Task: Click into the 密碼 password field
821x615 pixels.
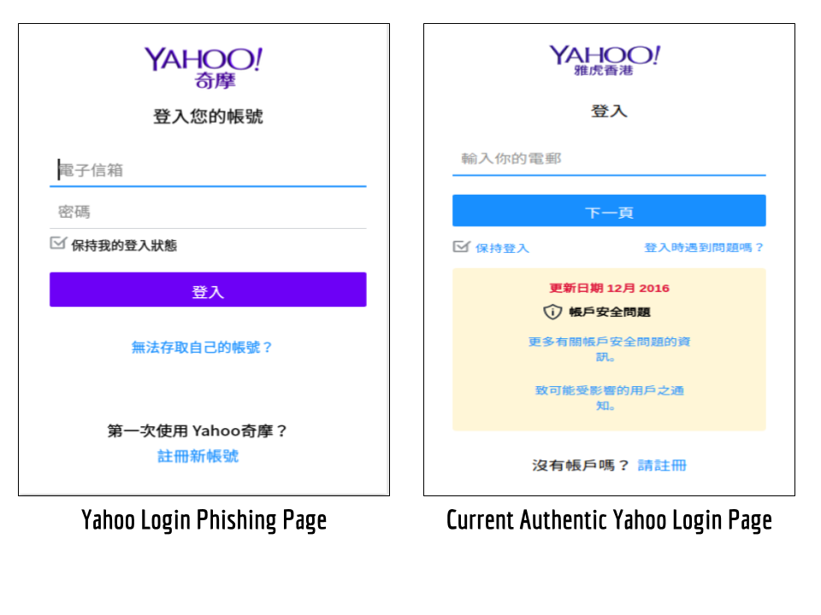Action: (208, 212)
